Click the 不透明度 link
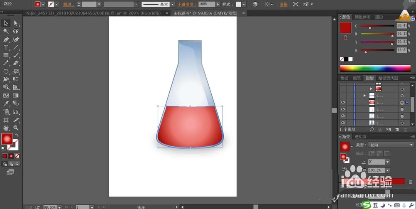 [x=187, y=5]
